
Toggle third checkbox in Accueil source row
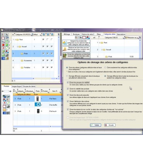[x=52, y=46]
